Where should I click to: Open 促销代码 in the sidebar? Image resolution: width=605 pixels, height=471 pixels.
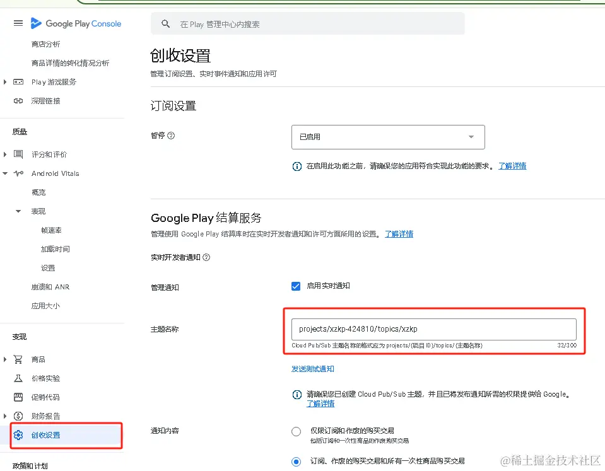tap(45, 397)
